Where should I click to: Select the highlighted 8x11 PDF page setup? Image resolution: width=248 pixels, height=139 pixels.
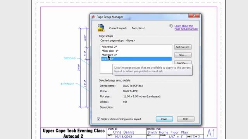coord(136,59)
